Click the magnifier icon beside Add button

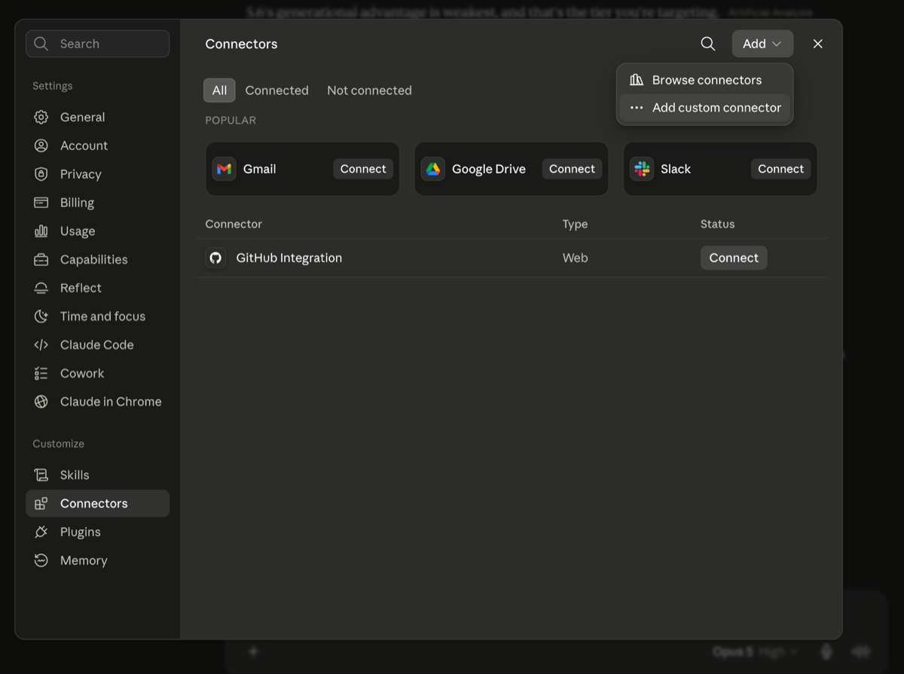(x=708, y=44)
